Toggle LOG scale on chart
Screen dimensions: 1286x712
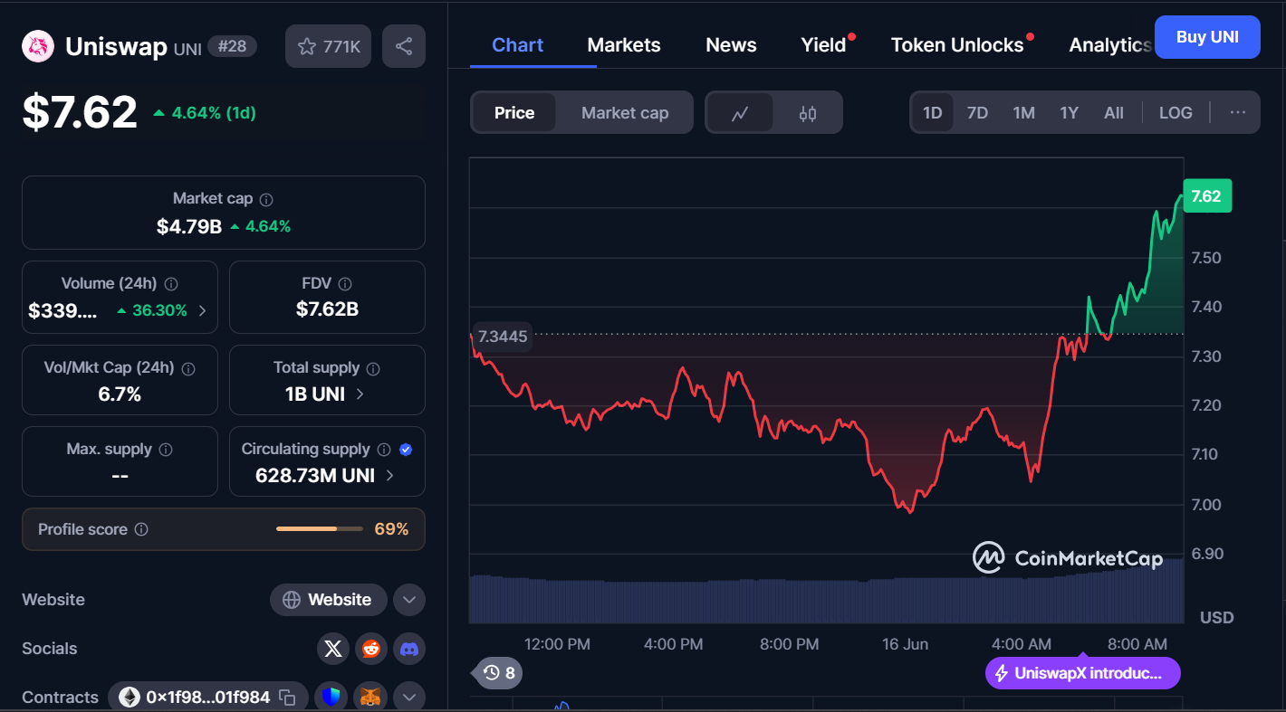1176,113
